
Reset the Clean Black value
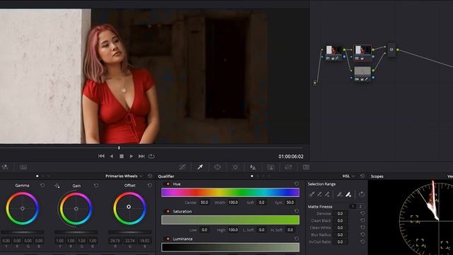(362, 220)
